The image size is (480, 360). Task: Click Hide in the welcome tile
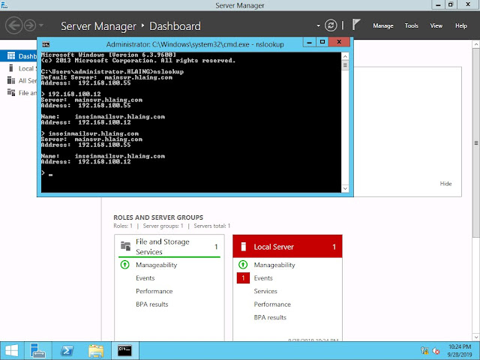445,184
